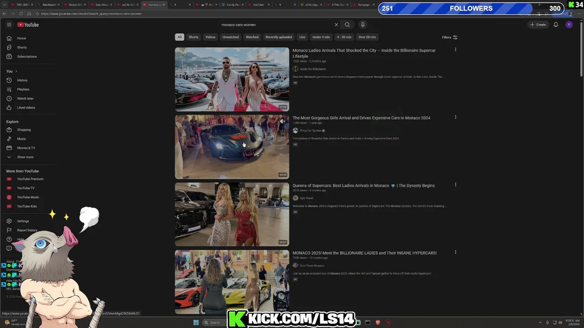This screenshot has width=584, height=328.
Task: Select the Over 20 min filter chip
Action: pos(367,37)
